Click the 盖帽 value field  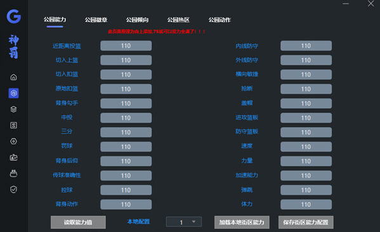point(306,104)
